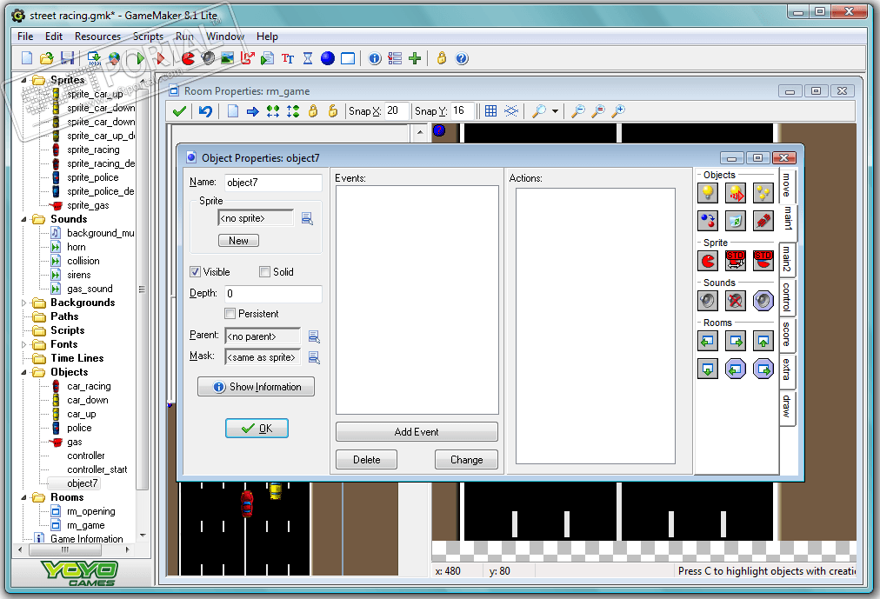Select the Play Sound action icon

click(708, 301)
